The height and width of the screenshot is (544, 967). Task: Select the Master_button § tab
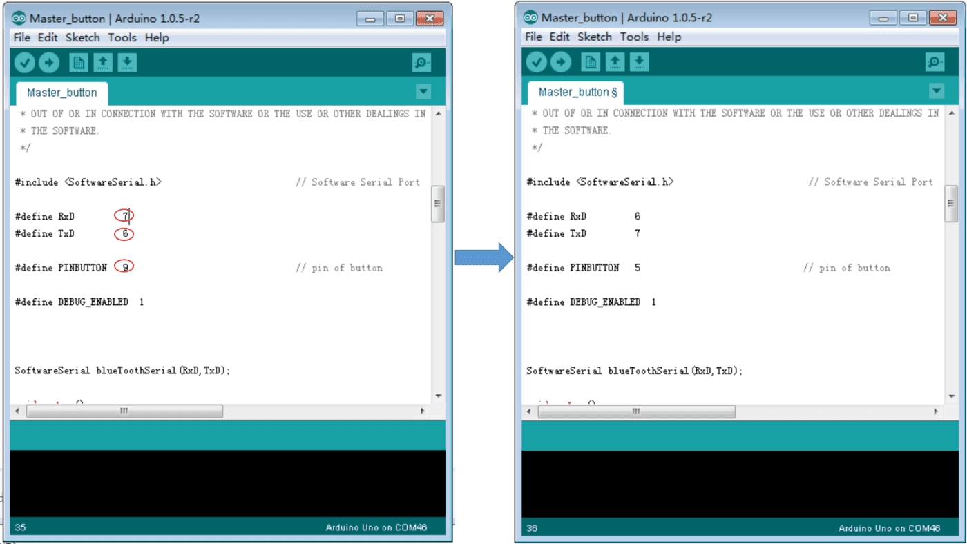577,92
